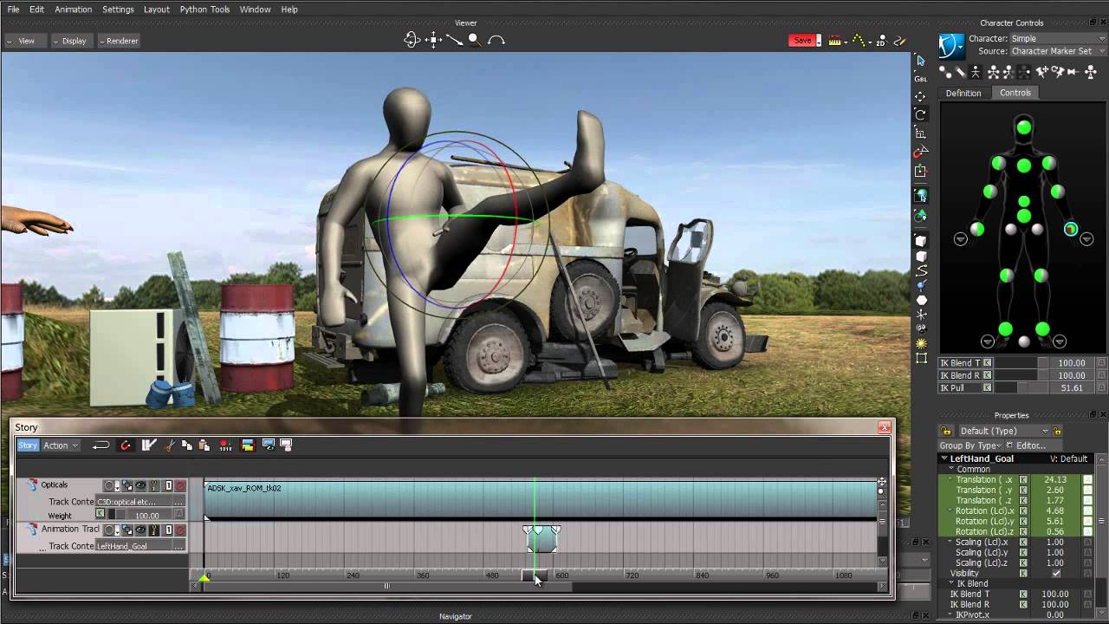This screenshot has width=1109, height=624.
Task: Click the copy clip icon in Story toolbar
Action: (186, 444)
